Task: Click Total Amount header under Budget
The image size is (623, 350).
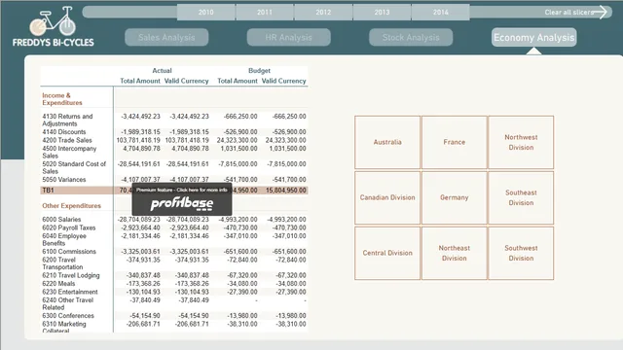Action: (x=238, y=81)
